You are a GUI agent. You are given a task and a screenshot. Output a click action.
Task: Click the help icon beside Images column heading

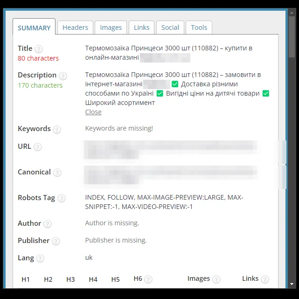pyautogui.click(x=216, y=279)
